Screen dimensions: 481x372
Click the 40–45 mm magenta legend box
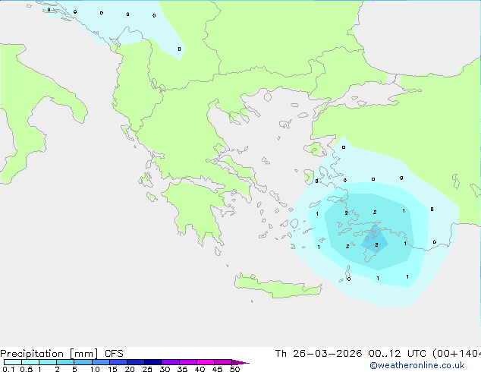click(206, 362)
